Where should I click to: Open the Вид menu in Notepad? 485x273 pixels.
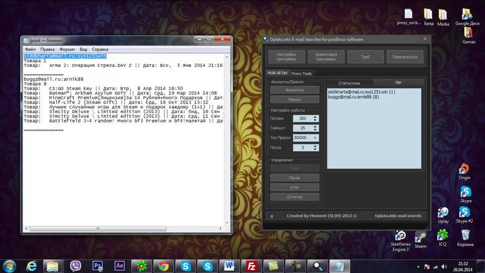(83, 49)
